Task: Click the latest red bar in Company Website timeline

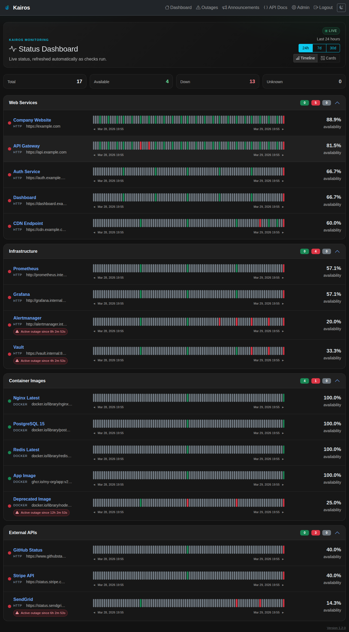Action: [x=284, y=120]
